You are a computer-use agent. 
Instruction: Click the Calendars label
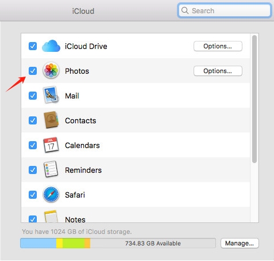coord(82,145)
